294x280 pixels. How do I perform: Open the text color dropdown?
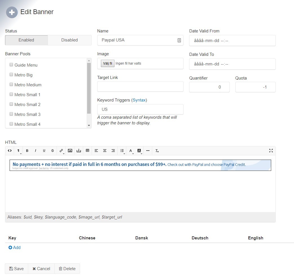[131, 151]
